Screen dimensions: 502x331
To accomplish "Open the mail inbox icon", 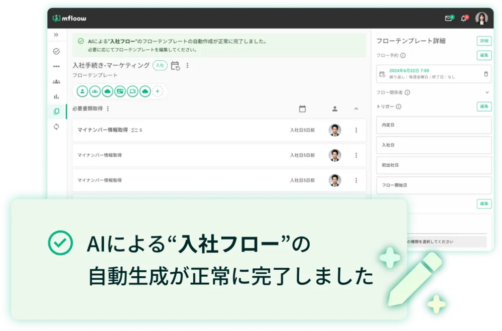I will tap(448, 18).
